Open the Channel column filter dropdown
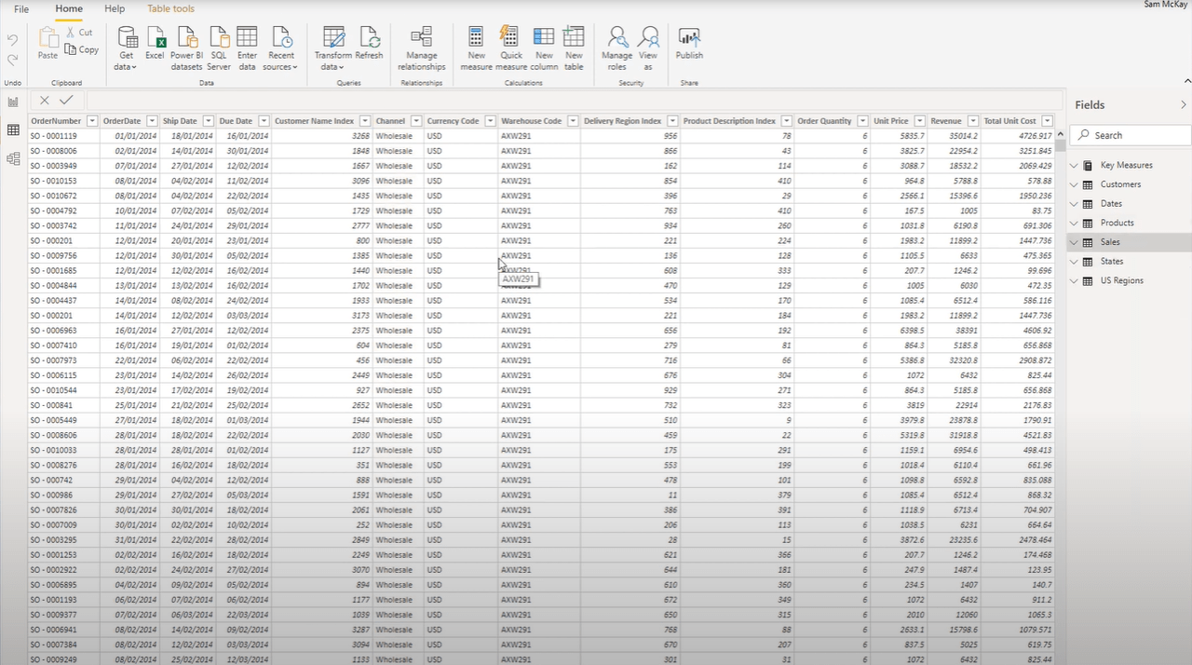This screenshot has width=1192, height=665. 415,121
